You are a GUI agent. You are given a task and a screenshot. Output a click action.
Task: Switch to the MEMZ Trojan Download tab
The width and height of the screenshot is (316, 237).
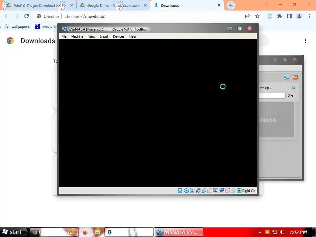click(x=37, y=6)
